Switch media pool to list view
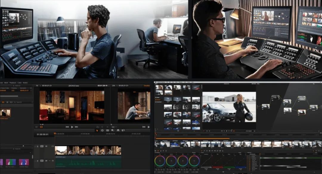The image size is (322, 174). pyautogui.click(x=7, y=102)
